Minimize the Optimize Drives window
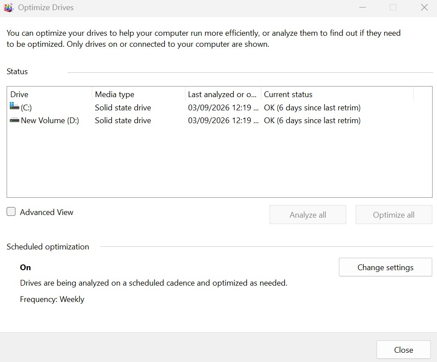Viewport: 437px width, 362px height. [x=362, y=8]
